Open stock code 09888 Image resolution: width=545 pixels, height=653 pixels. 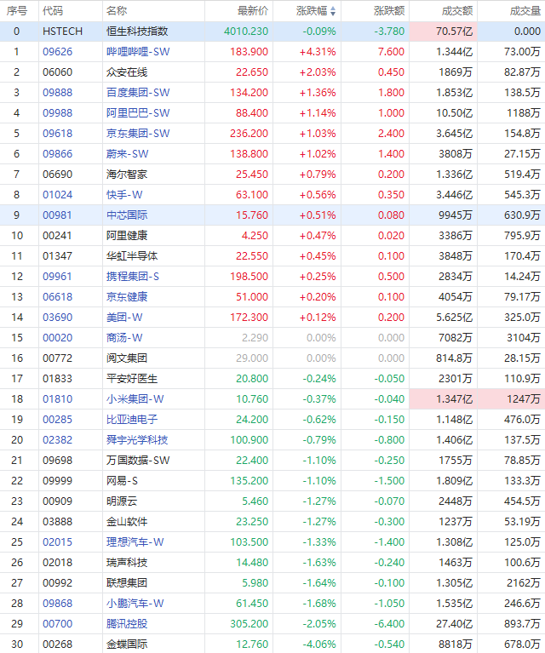click(x=58, y=93)
